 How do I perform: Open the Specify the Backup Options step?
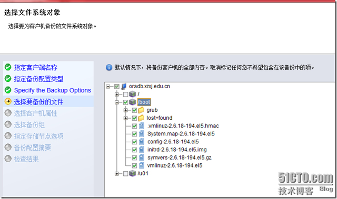pyautogui.click(x=53, y=90)
